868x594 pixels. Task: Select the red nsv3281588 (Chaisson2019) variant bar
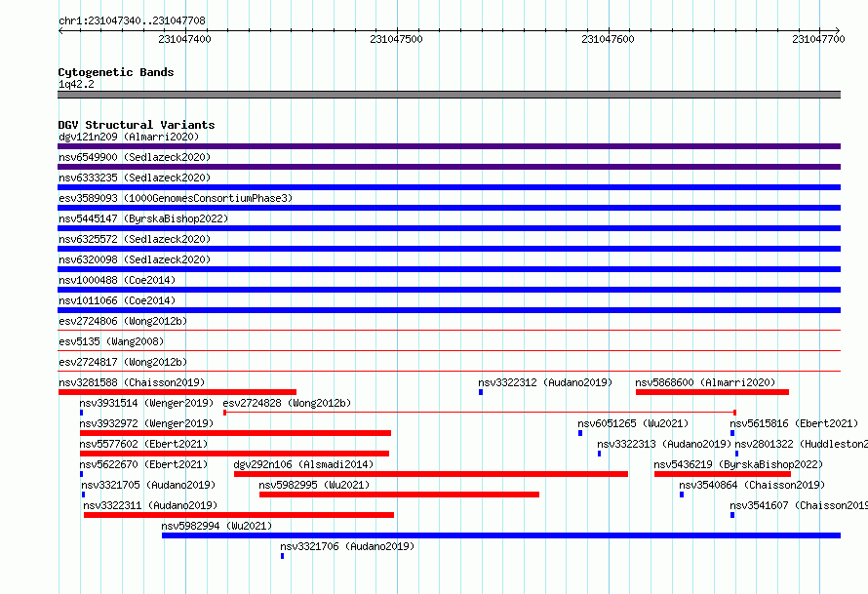pos(178,392)
